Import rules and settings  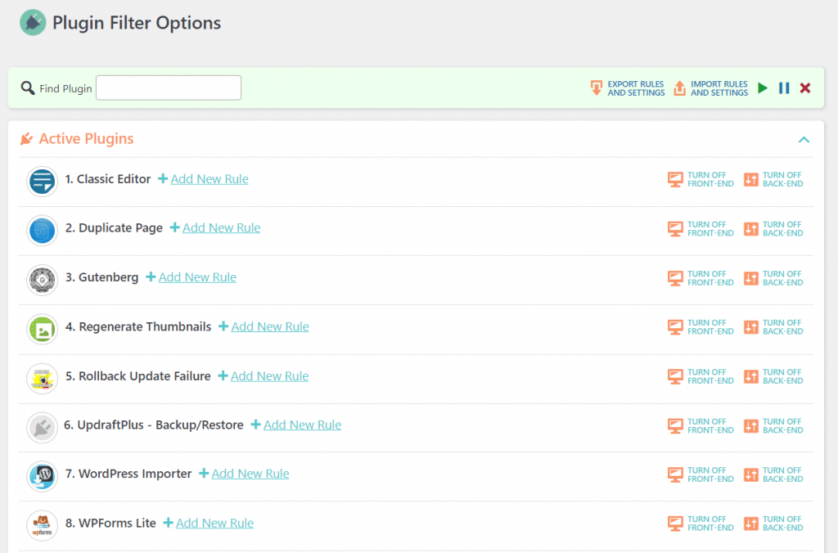[x=710, y=88]
